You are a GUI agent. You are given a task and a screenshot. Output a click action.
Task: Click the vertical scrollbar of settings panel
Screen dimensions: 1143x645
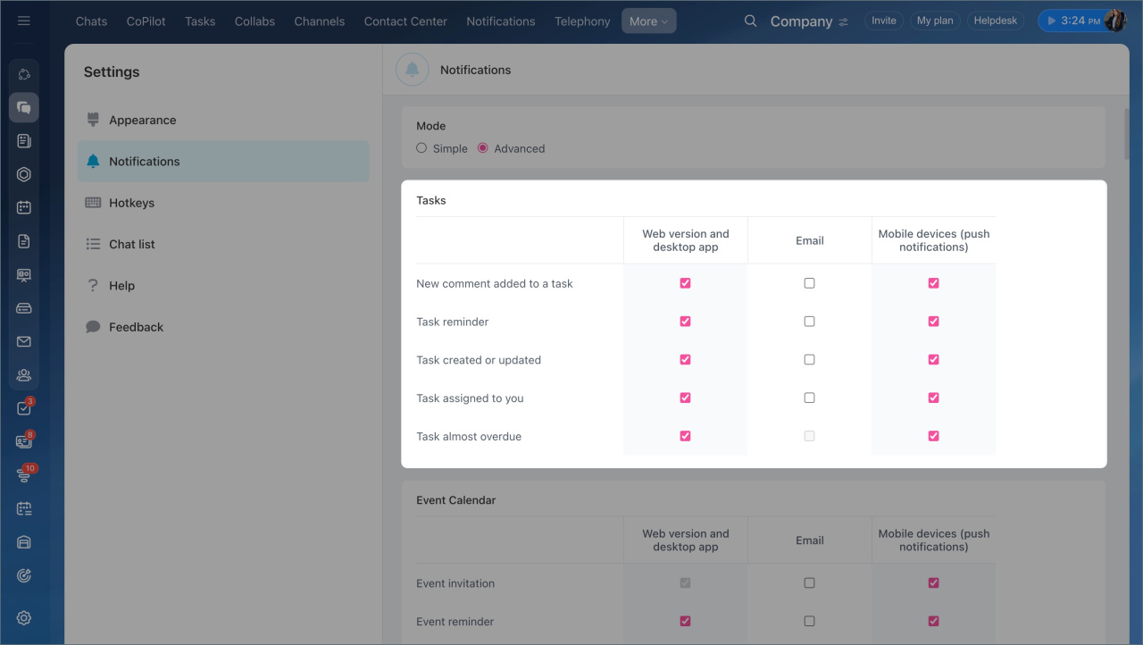(1127, 134)
